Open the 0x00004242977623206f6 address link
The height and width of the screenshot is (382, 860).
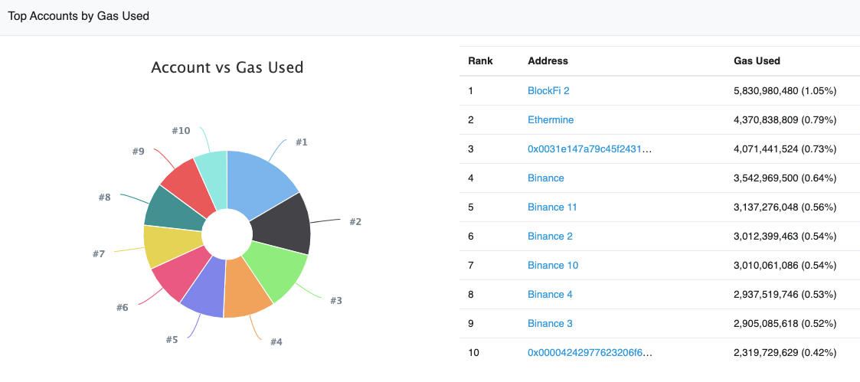590,352
